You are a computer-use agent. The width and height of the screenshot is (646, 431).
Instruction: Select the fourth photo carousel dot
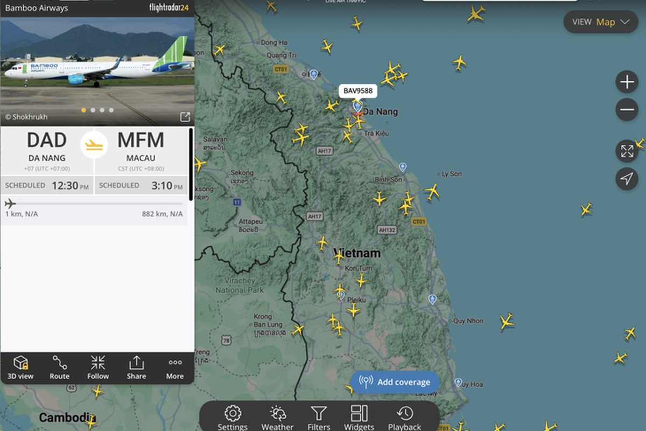(x=111, y=110)
